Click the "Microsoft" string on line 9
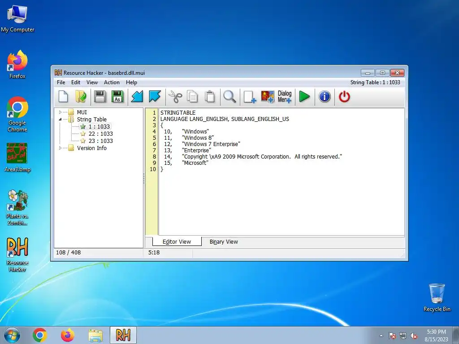The image size is (459, 344). click(x=195, y=163)
